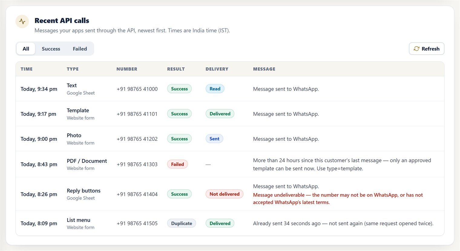Select the Today, 9:34 pm time cell
Screen dimensions: 460x251
(x=39, y=89)
